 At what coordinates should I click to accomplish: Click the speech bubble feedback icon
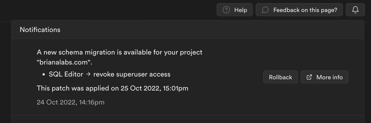[x=265, y=10]
